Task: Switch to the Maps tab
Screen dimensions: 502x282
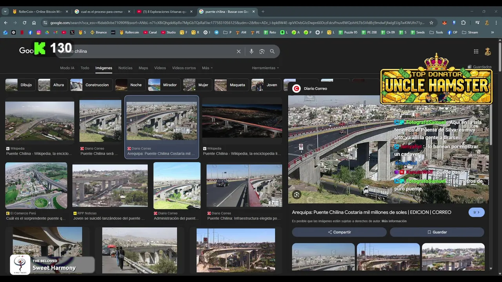Action: (143, 68)
